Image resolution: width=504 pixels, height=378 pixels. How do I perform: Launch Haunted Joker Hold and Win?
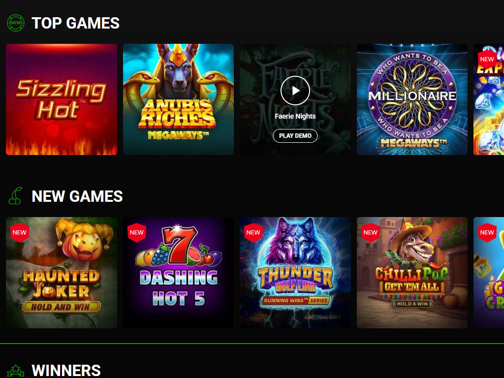coord(62,273)
